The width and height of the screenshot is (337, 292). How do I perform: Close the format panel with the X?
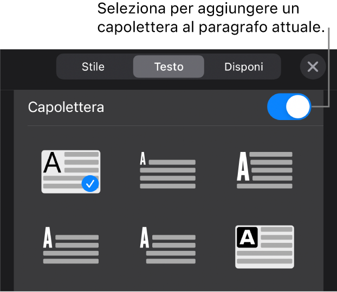click(x=313, y=67)
